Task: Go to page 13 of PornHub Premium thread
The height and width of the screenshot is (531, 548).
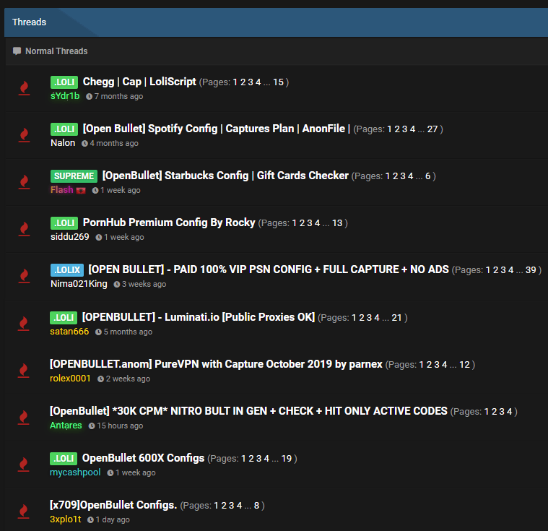Action: [x=337, y=223]
